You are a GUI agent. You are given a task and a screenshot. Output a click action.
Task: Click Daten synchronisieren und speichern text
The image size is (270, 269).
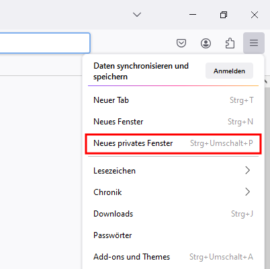click(x=141, y=71)
